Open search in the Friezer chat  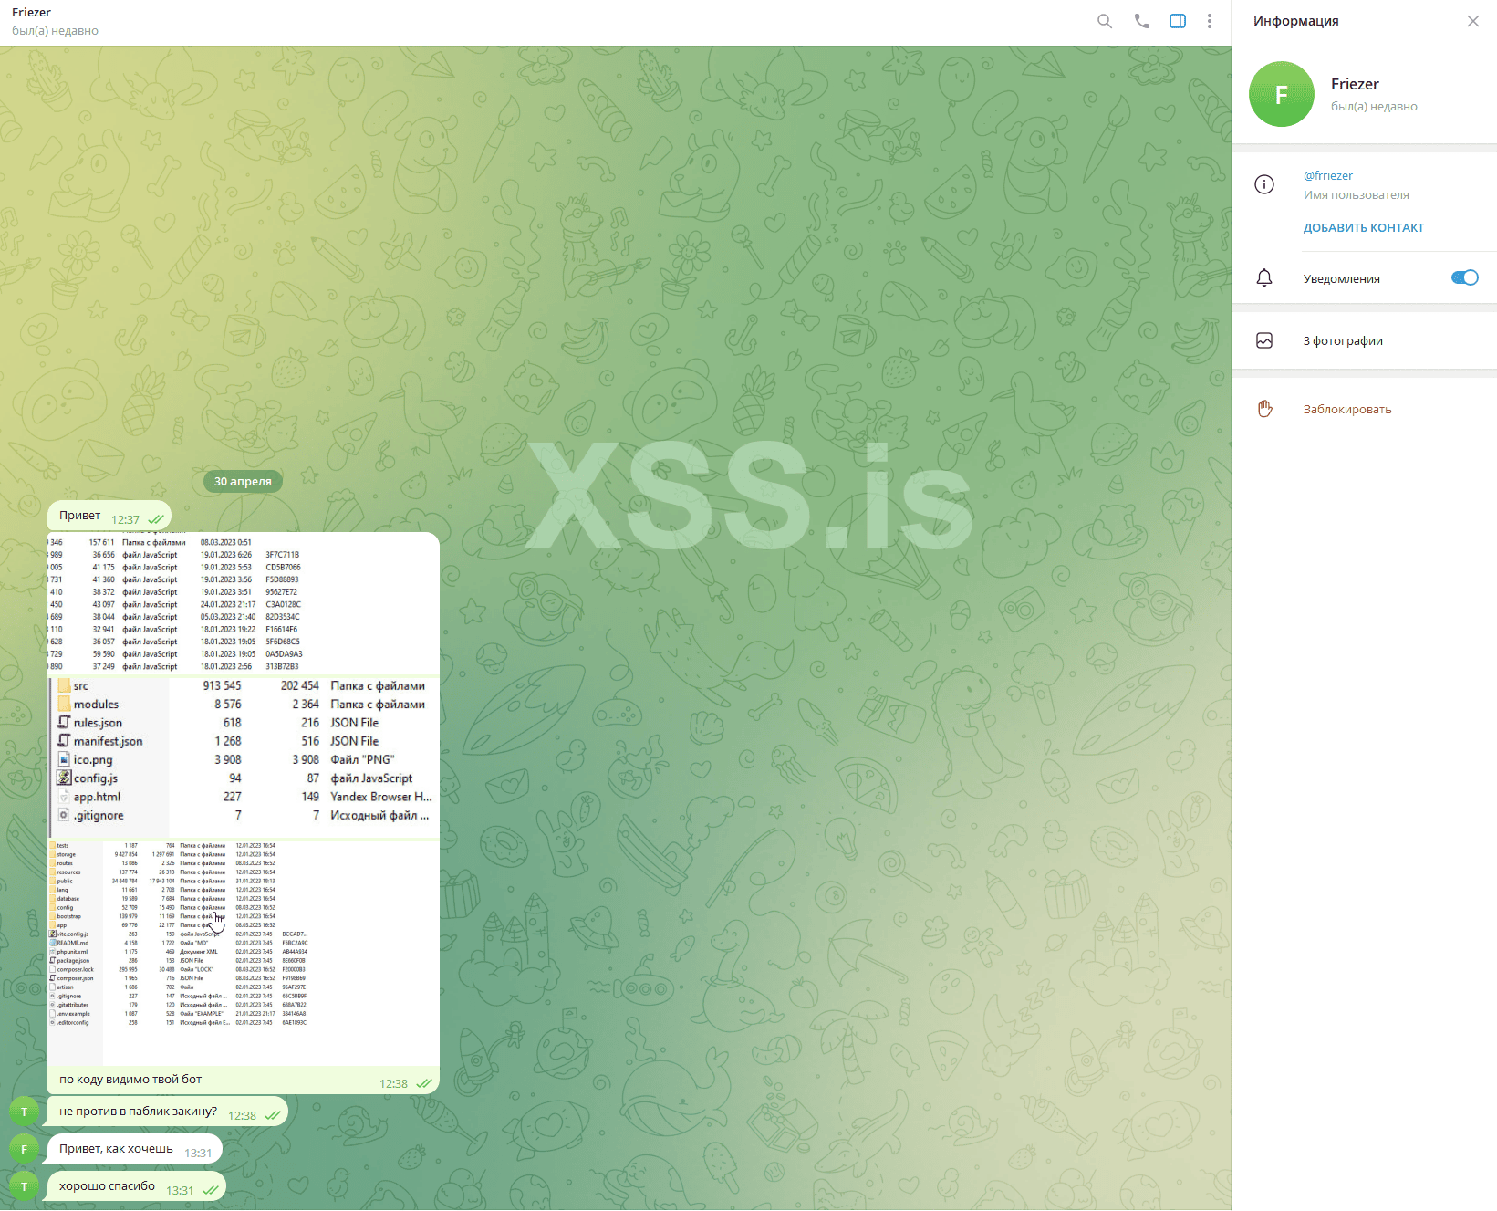click(x=1105, y=21)
